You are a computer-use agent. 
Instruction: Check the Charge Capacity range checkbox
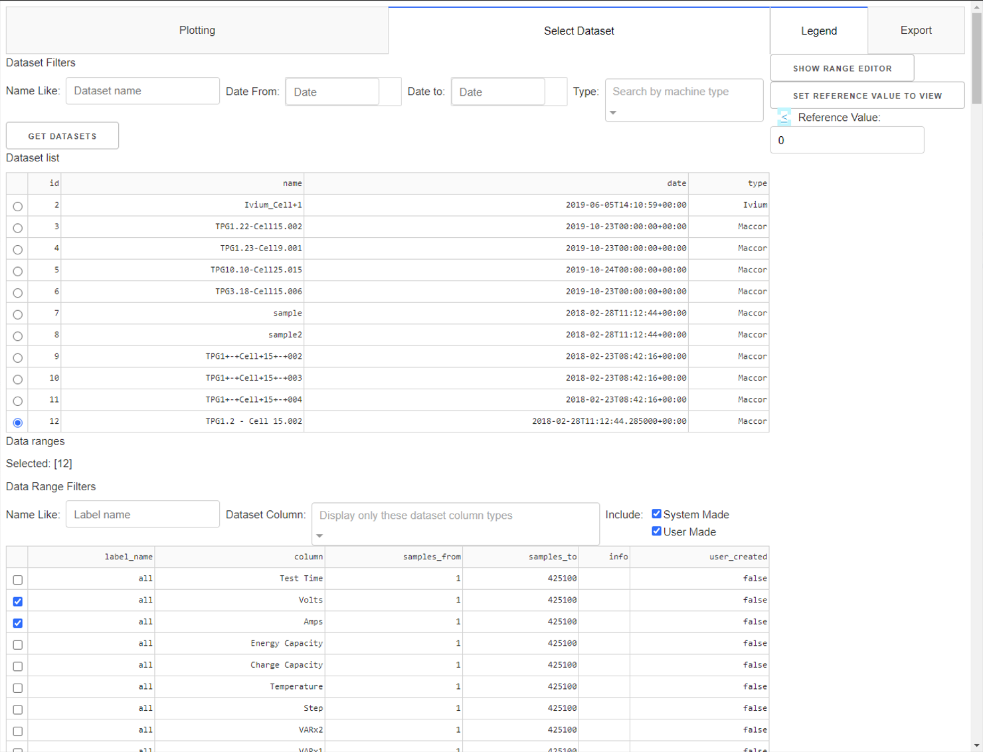pyautogui.click(x=18, y=666)
